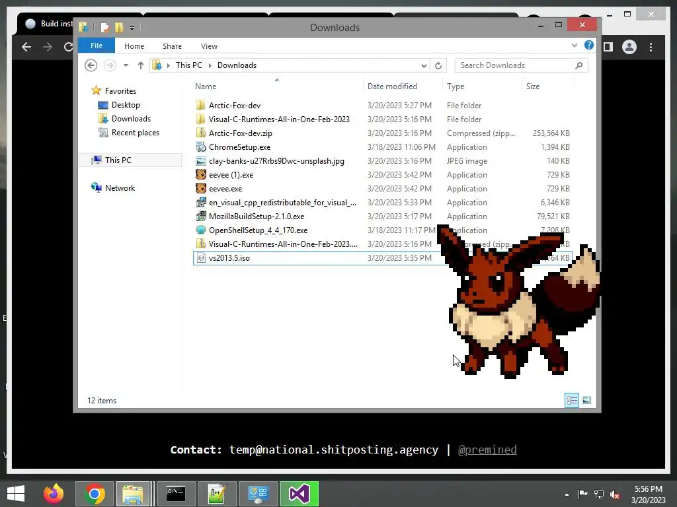
Task: Click the Properties quick access icon
Action: pos(104,28)
